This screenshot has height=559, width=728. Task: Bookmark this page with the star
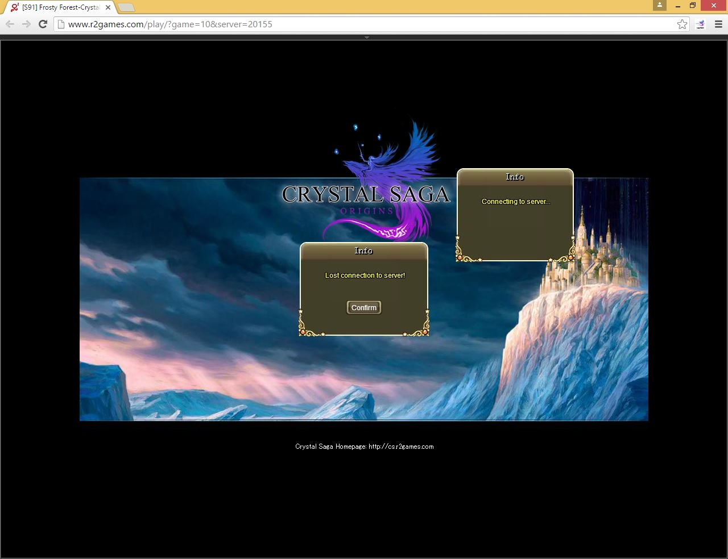pos(682,24)
